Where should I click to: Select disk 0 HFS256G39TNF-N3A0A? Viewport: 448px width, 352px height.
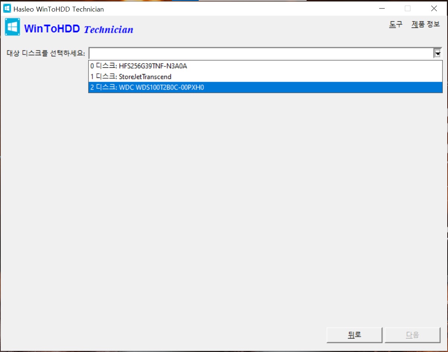pyautogui.click(x=265, y=66)
